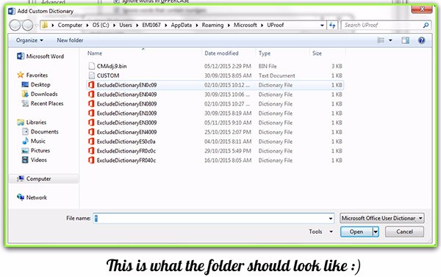
Task: Select the CMAdj9.bin file icon
Action: tap(91, 66)
